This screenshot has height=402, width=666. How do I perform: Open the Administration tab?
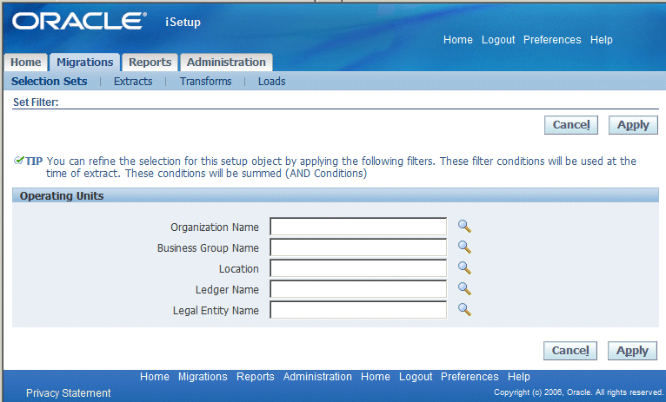[226, 63]
